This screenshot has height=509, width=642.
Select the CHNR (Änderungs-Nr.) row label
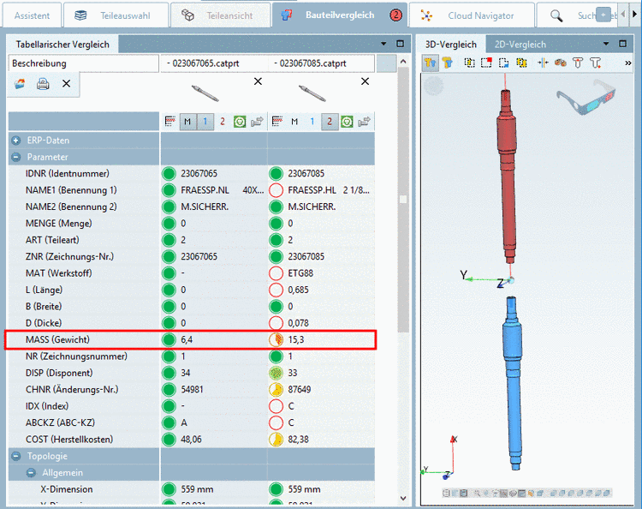[x=72, y=389]
